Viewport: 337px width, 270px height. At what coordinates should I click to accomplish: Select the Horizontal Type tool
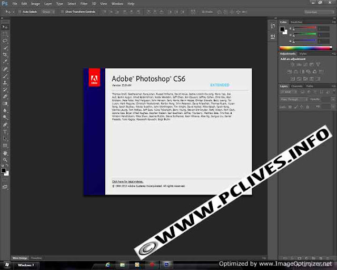tap(5, 131)
